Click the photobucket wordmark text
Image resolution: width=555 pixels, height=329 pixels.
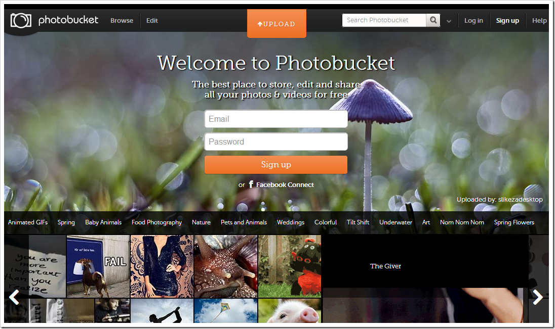pyautogui.click(x=68, y=20)
